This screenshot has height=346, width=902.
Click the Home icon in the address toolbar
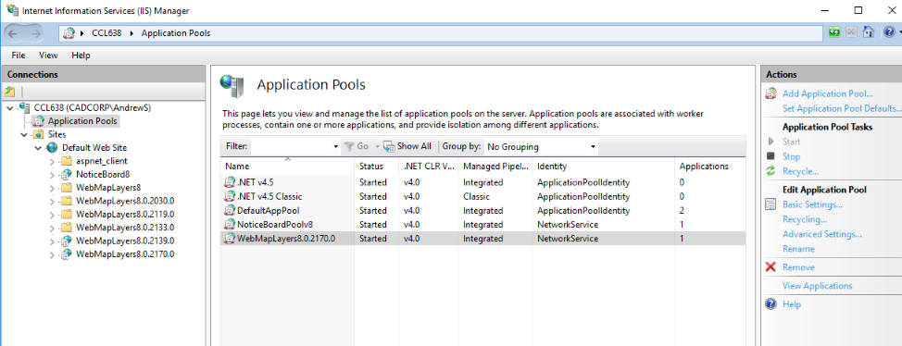pos(869,33)
